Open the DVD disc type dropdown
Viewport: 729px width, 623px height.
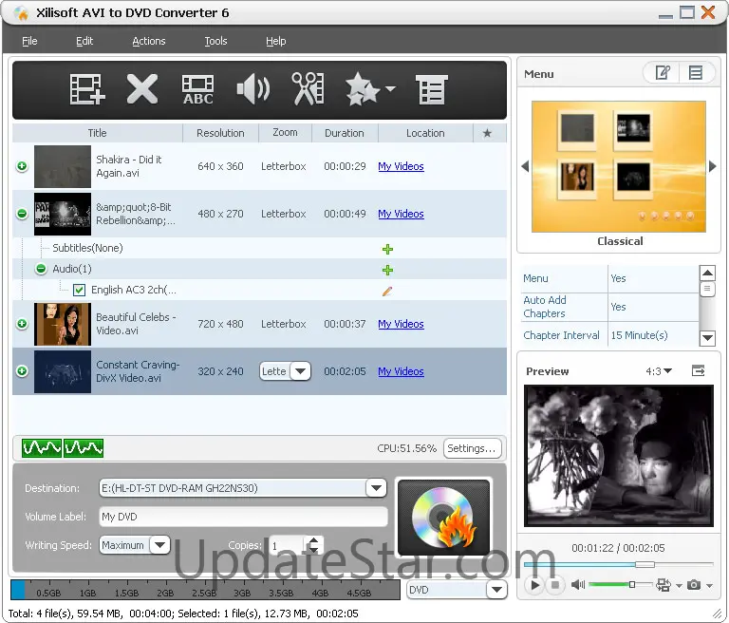pyautogui.click(x=496, y=590)
